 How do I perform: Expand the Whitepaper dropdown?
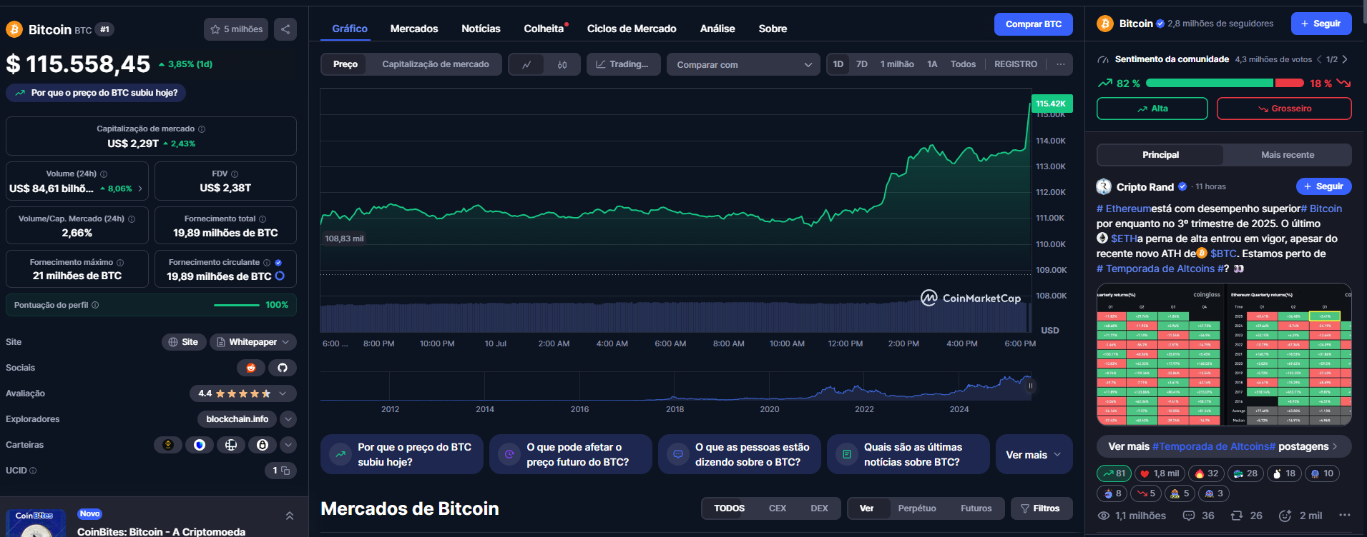click(x=253, y=342)
